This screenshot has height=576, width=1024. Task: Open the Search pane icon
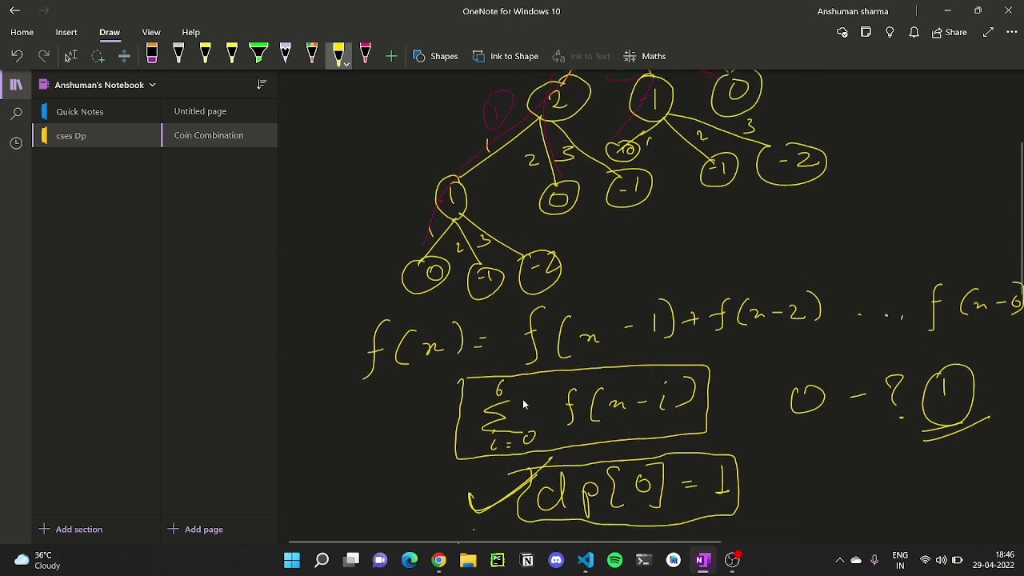16,114
